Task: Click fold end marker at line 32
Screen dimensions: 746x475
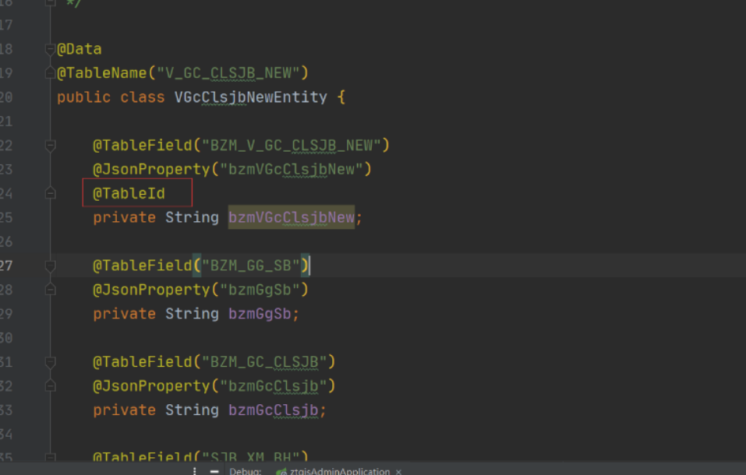Action: [51, 386]
